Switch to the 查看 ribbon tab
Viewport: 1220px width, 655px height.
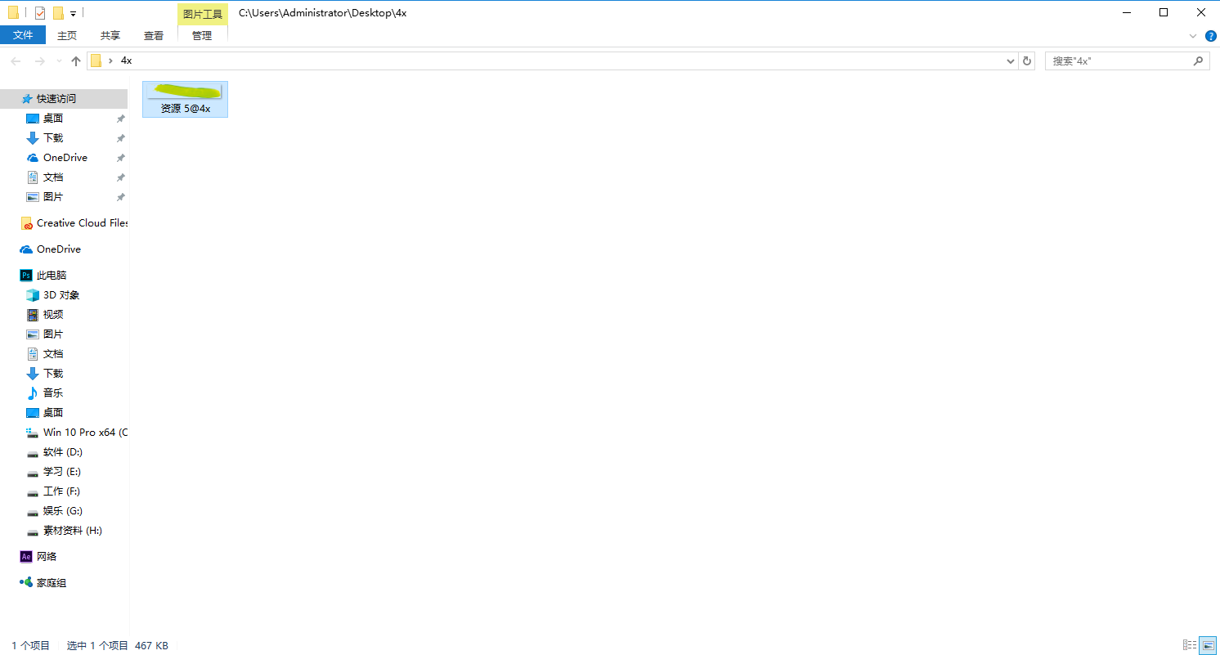click(x=154, y=35)
